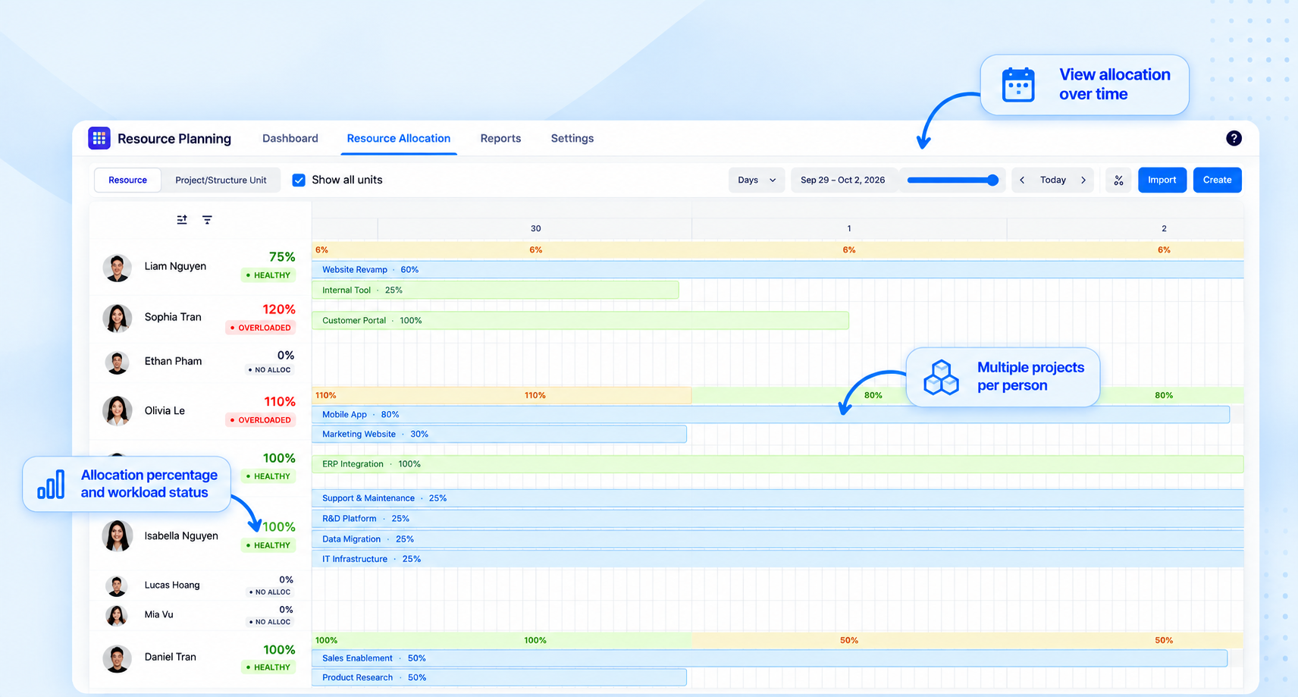
Task: Click Ethan Pham's NO ALLOC status badge
Action: pyautogui.click(x=269, y=370)
